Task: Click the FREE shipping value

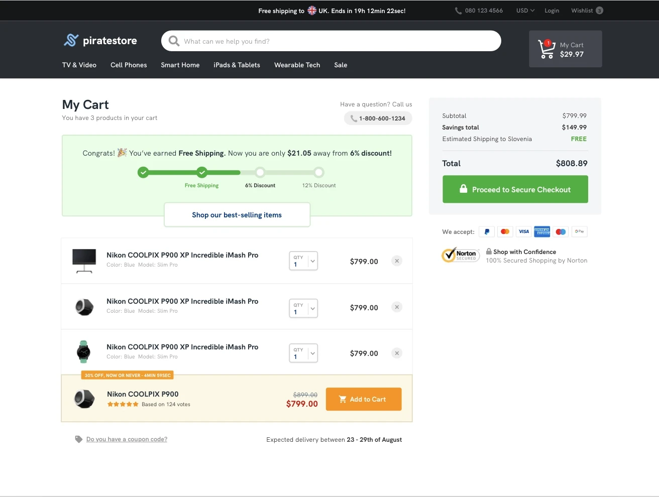Action: [579, 139]
